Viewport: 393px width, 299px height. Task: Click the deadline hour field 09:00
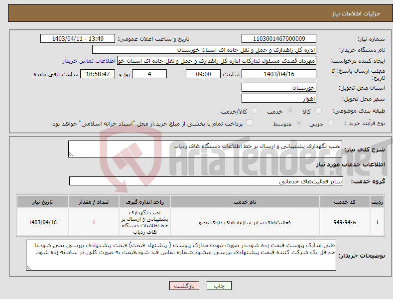coord(203,74)
